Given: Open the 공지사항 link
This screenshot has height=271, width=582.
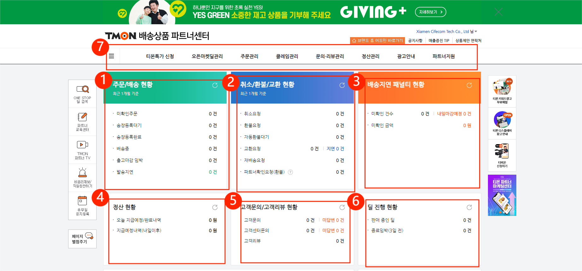Looking at the screenshot, I should click(x=415, y=41).
